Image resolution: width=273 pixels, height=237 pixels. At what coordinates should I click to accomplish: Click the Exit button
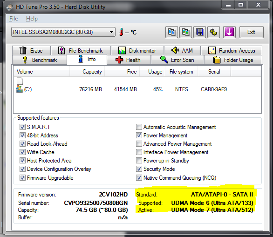(x=251, y=32)
